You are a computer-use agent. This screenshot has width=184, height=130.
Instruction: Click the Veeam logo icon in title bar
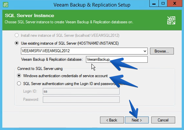(6, 5)
